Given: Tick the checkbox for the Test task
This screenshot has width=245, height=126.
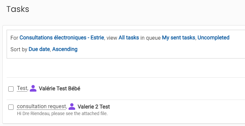Looking at the screenshot, I should (11, 89).
